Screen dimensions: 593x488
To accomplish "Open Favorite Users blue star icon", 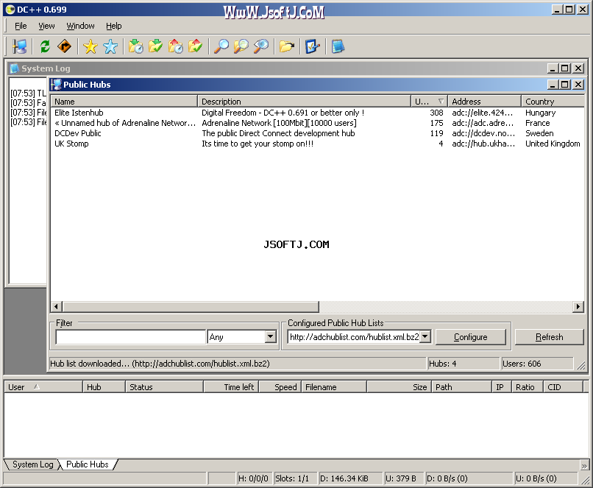I will click(110, 46).
